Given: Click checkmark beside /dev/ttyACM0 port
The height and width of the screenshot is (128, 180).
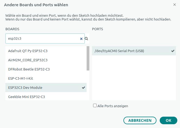Looking at the screenshot, I should 173,51.
